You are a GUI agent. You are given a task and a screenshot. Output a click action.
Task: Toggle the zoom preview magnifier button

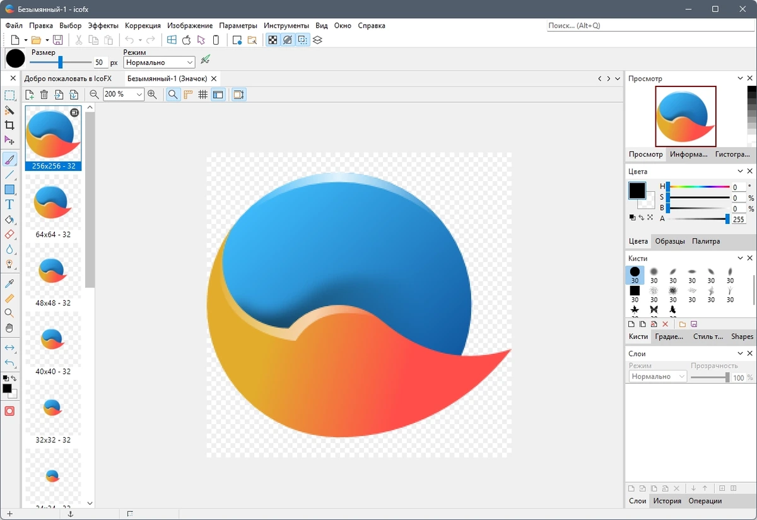click(173, 95)
